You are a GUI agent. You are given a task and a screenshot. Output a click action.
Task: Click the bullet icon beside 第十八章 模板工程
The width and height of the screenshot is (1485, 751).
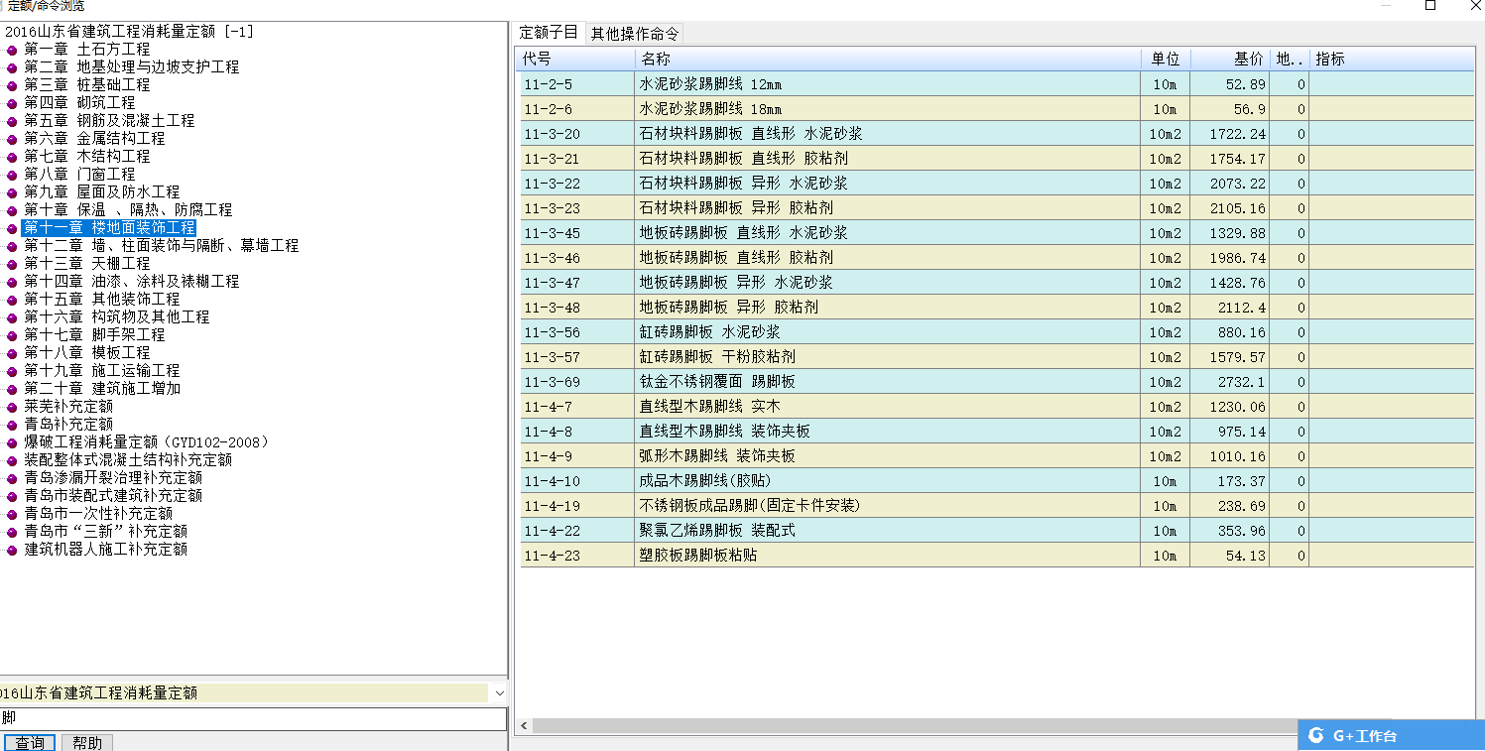point(12,353)
